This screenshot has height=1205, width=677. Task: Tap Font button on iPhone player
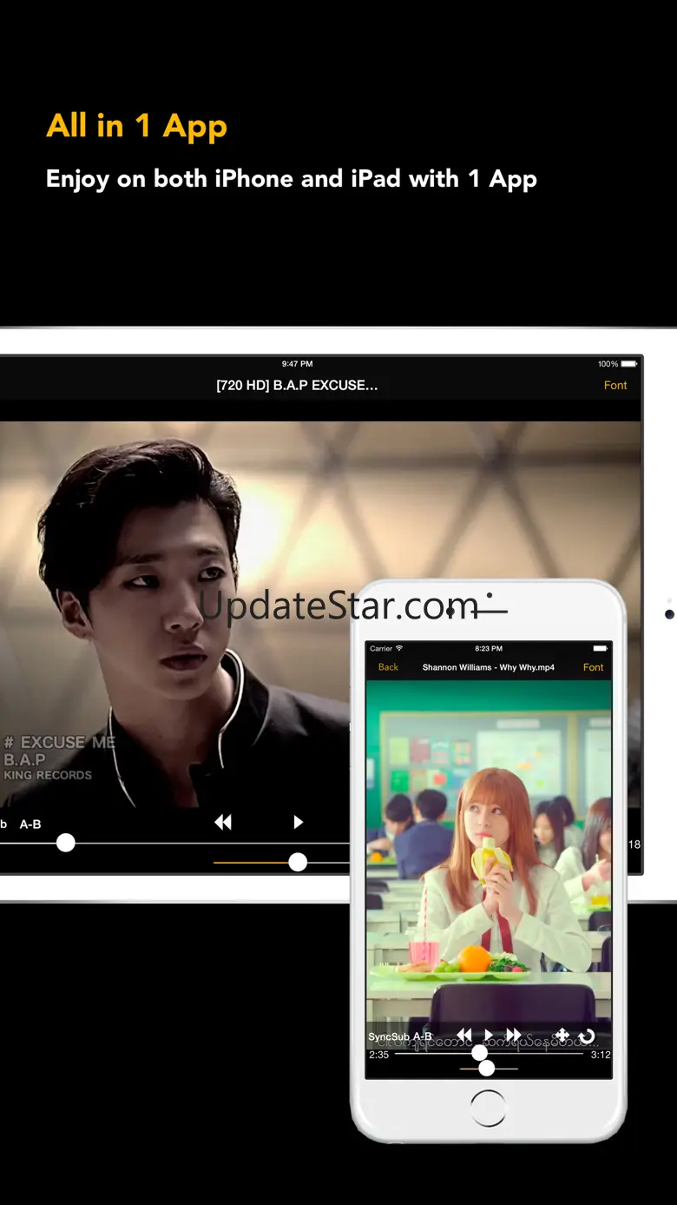pyautogui.click(x=594, y=667)
